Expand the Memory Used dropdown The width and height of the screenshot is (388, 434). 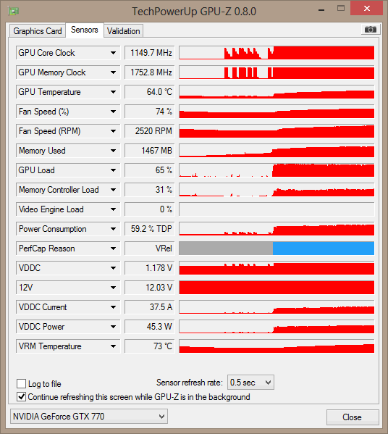point(113,151)
